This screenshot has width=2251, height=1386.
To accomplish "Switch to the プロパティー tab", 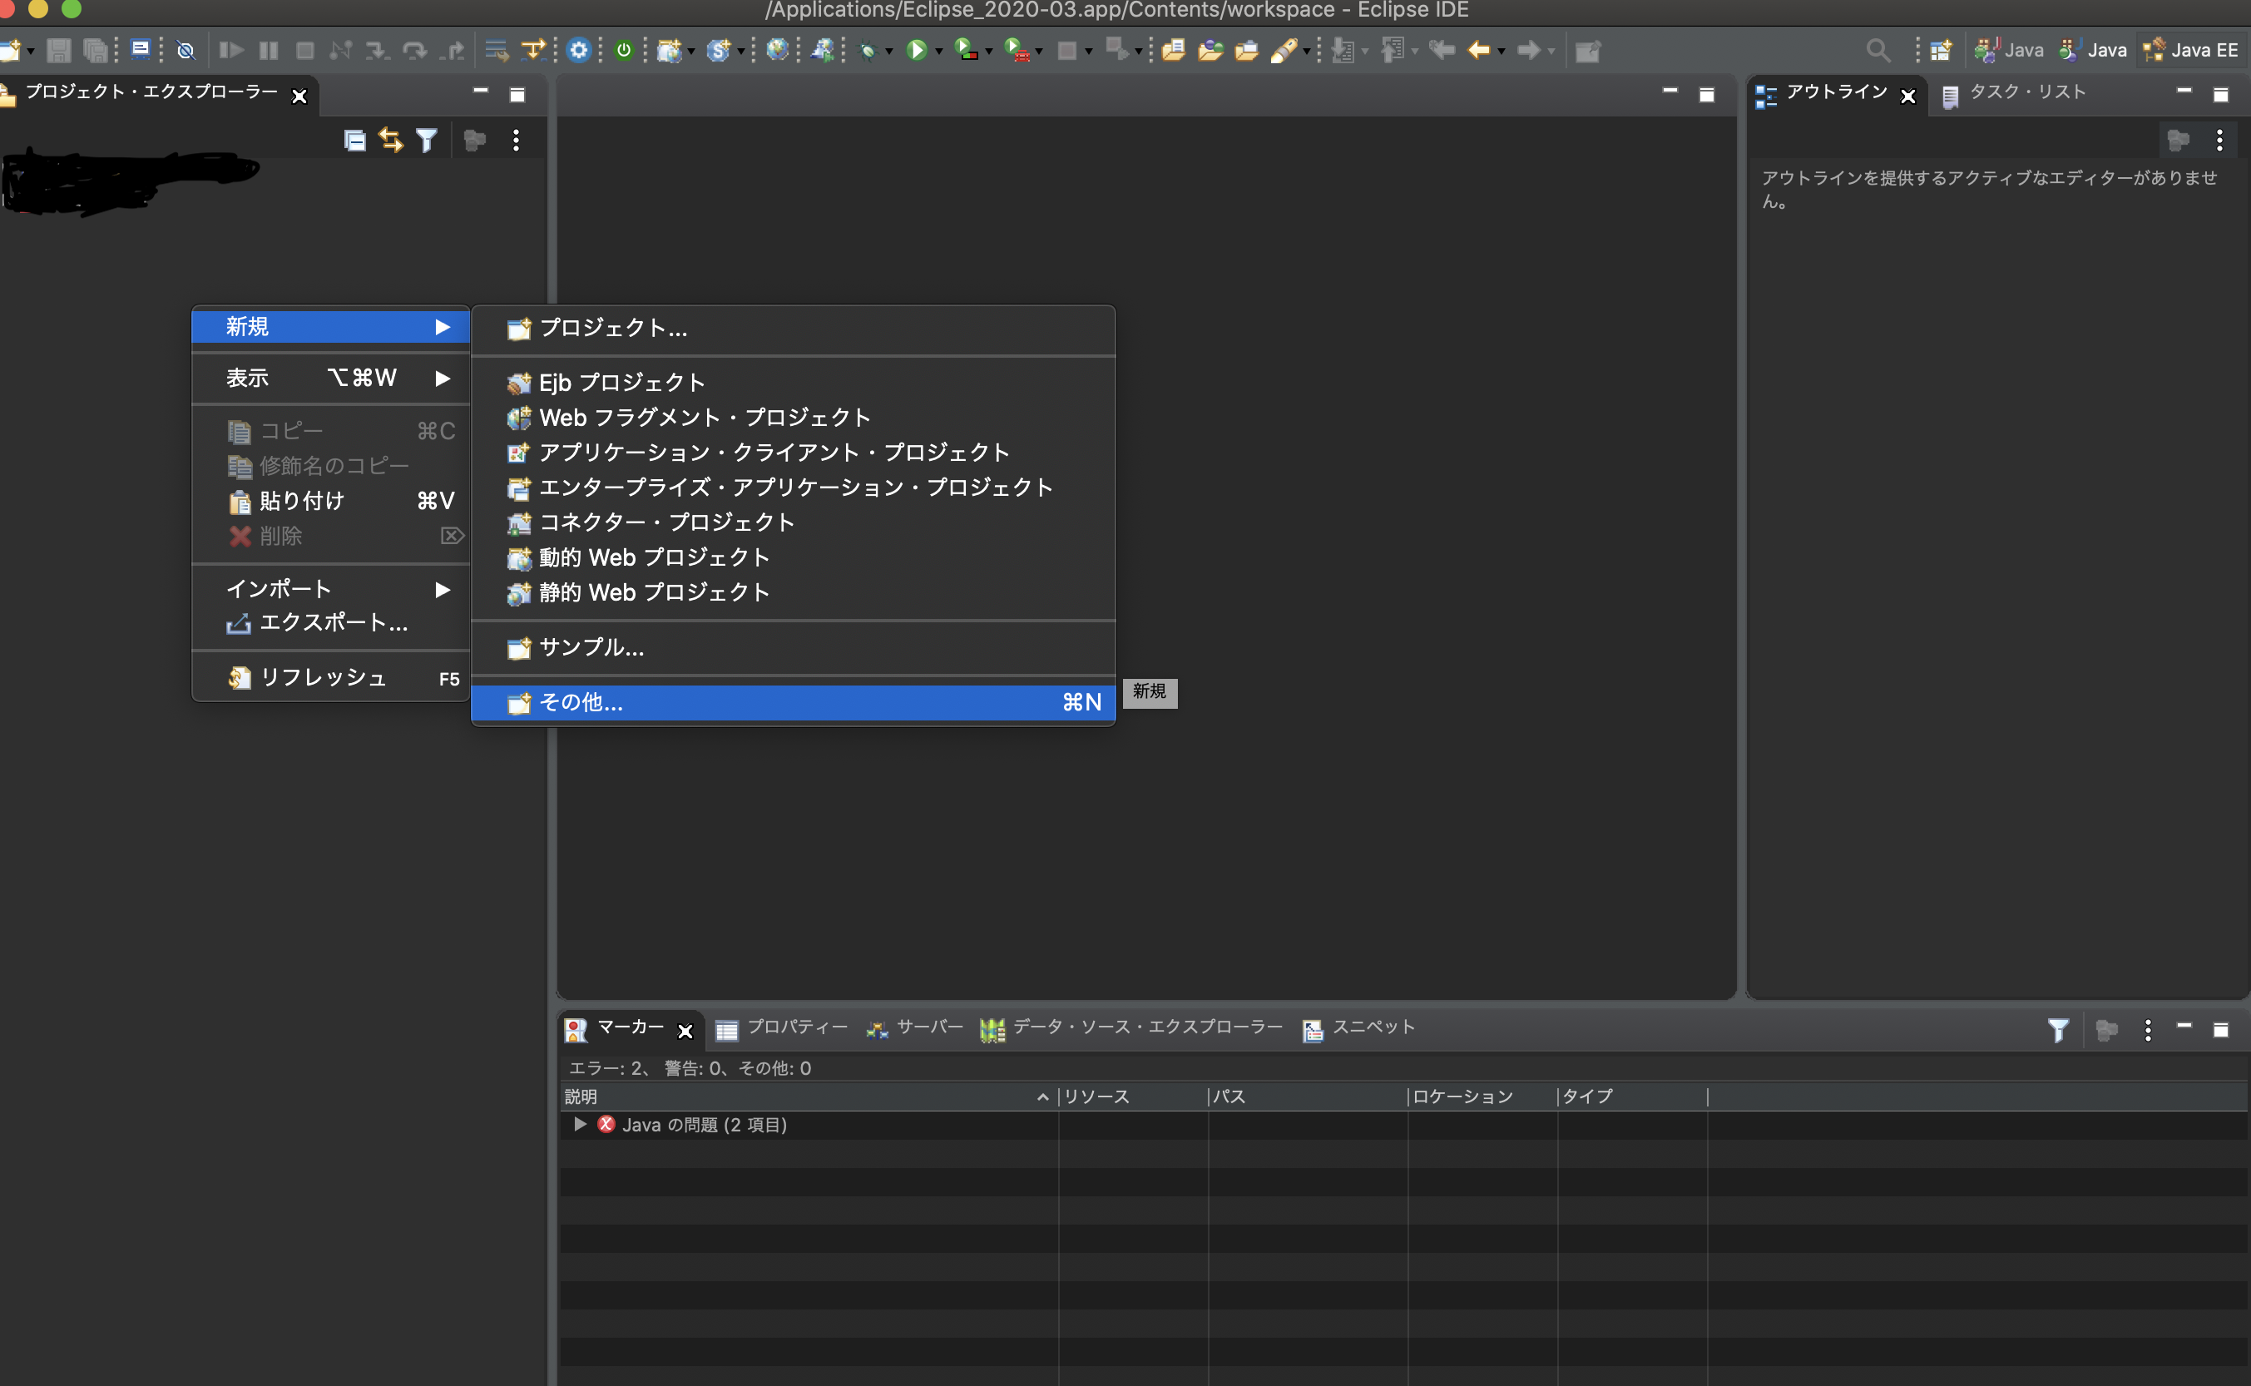I will (x=781, y=1028).
